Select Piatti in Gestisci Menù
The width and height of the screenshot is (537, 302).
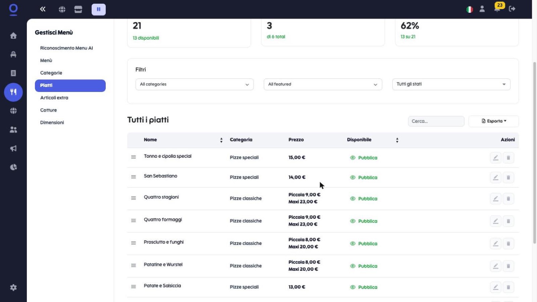coord(70,86)
